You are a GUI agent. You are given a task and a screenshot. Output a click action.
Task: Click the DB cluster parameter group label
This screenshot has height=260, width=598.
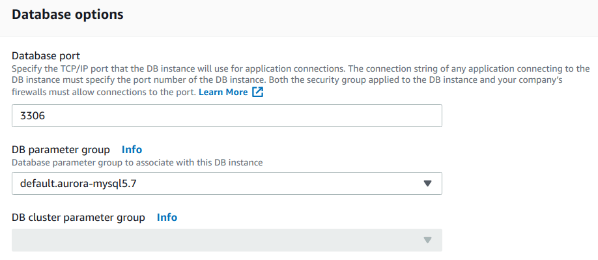coord(78,218)
